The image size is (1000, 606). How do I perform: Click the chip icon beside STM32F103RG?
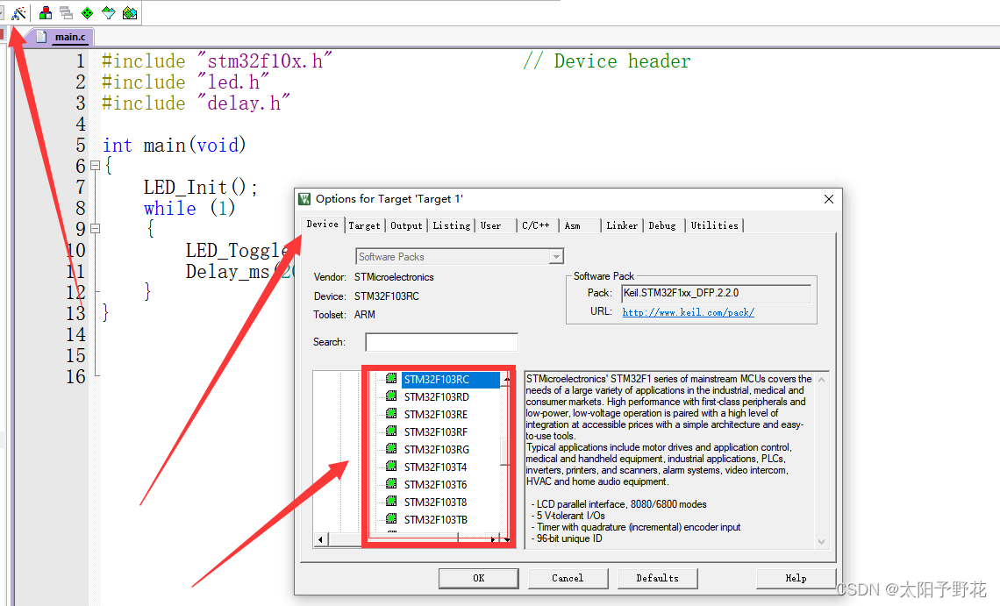point(391,448)
